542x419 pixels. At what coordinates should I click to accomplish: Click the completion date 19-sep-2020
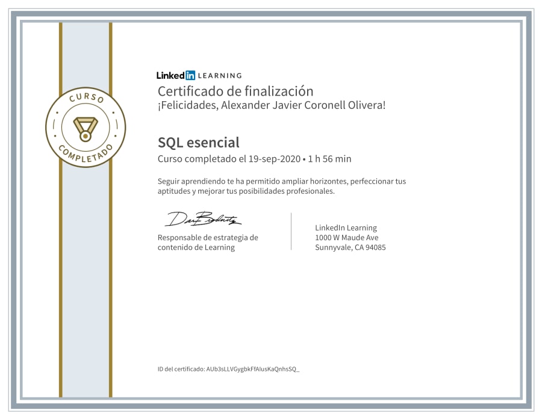tap(273, 159)
